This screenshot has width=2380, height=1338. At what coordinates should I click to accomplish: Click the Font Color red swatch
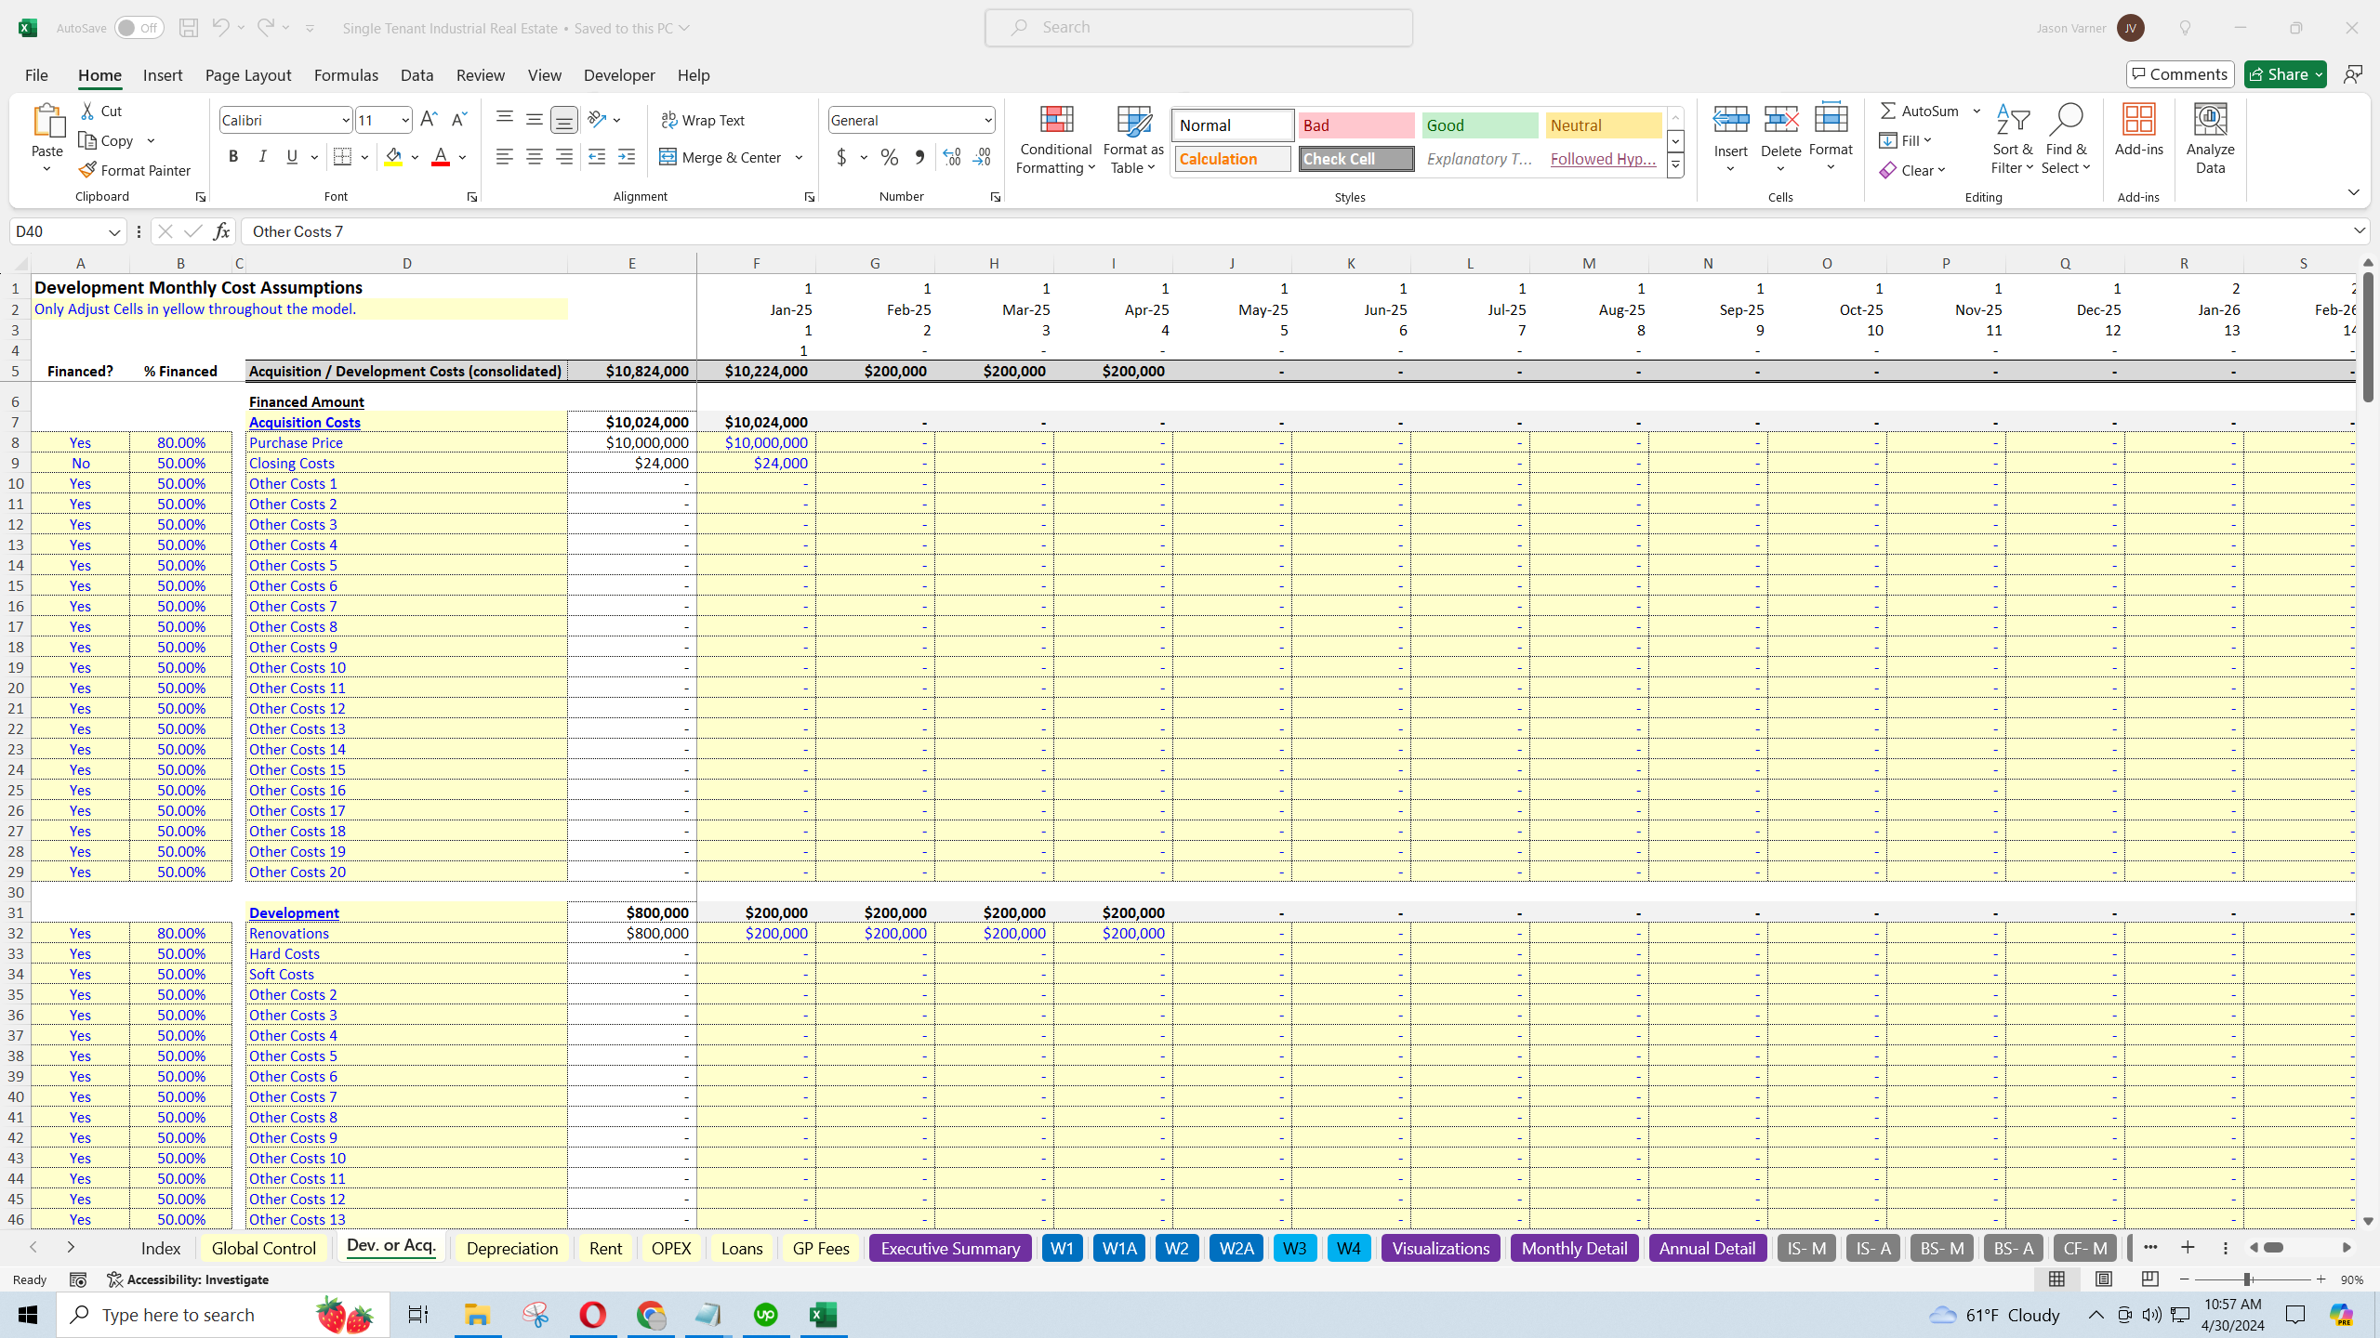(441, 157)
